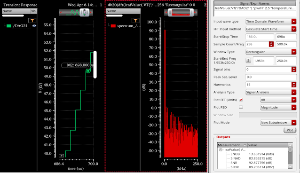Click the S button next to Start/End Freq
Screen dimensions: 300x173
click(248, 61)
